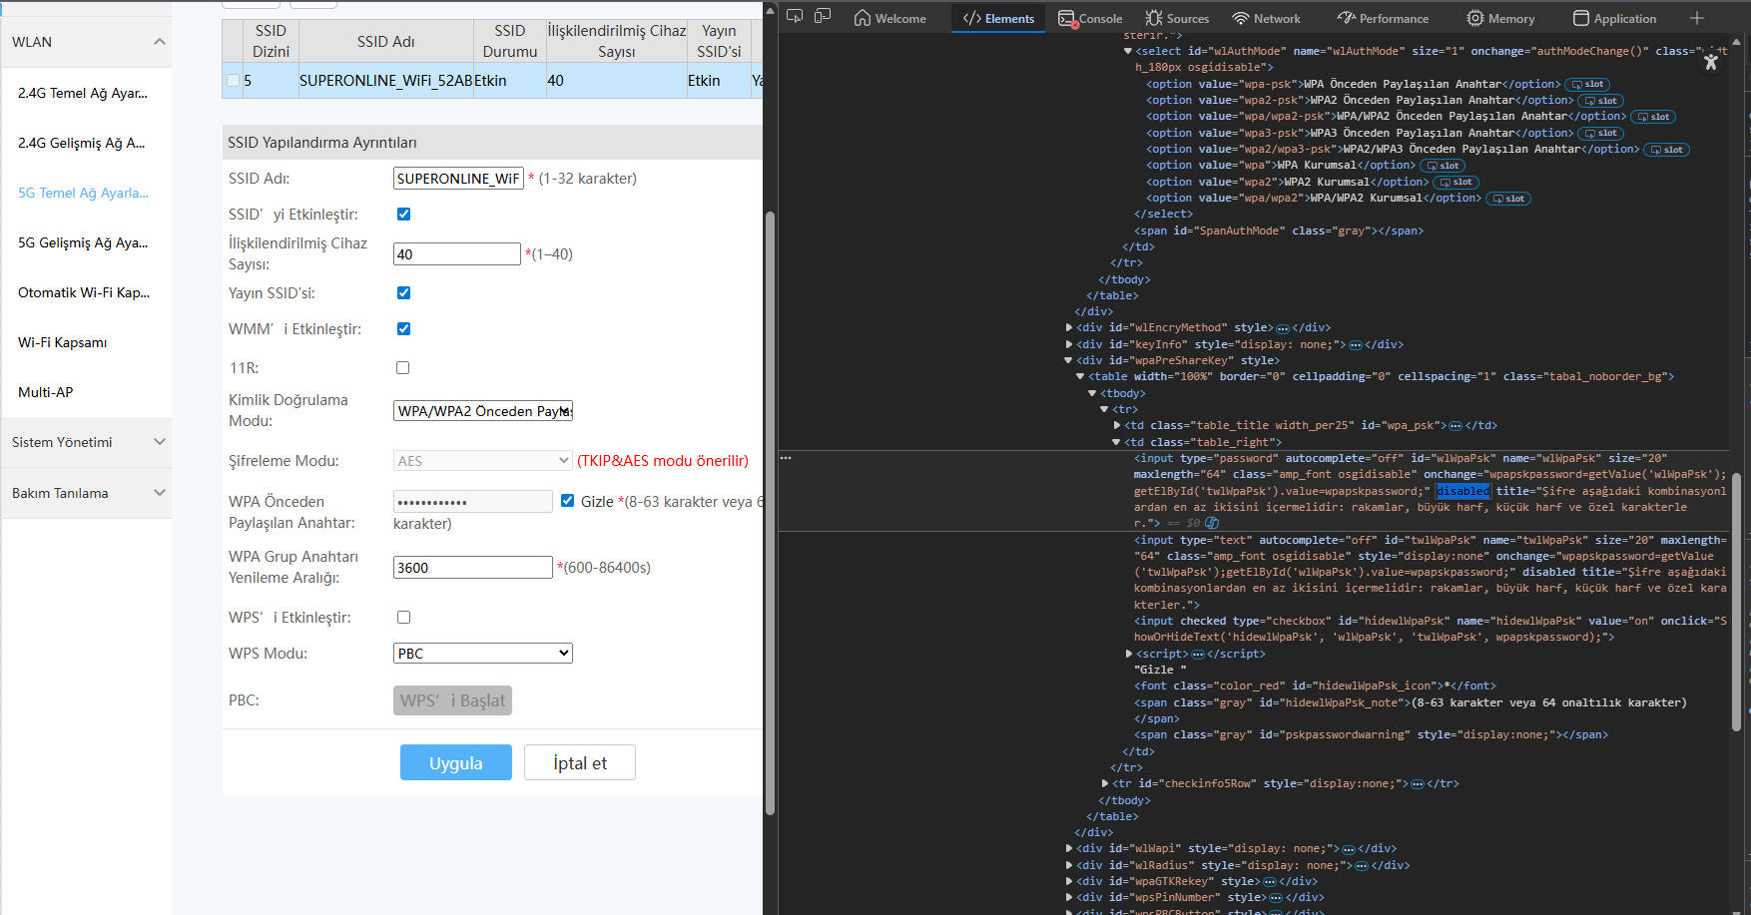Open 2.4G Temel Ağ Ayarları menu item
This screenshot has width=1751, height=915.
coord(83,93)
